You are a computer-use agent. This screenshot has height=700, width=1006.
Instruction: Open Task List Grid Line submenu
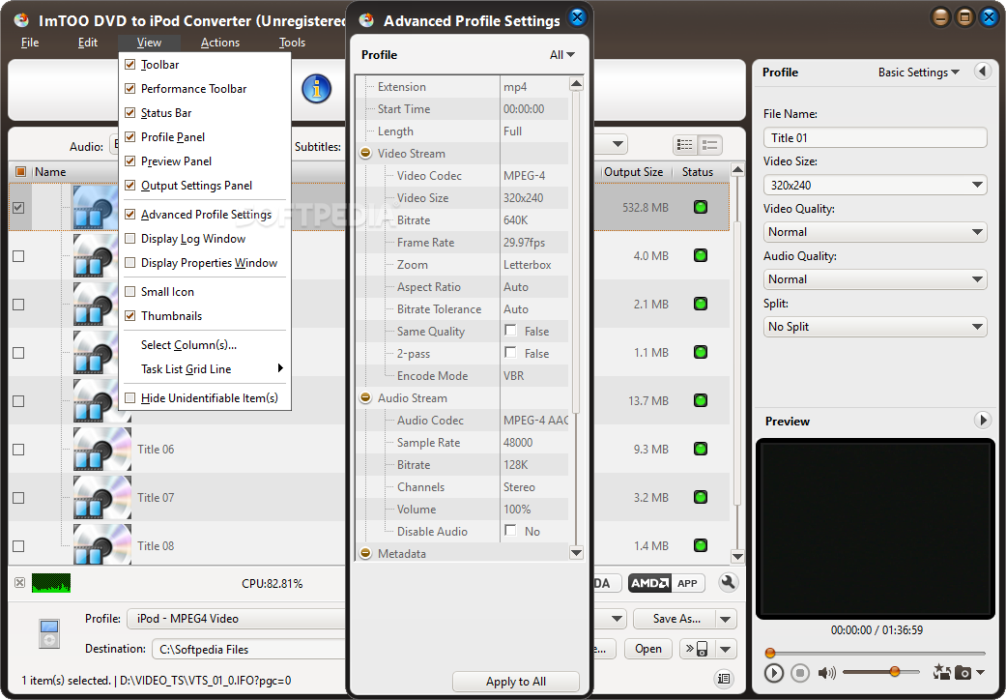pyautogui.click(x=205, y=369)
